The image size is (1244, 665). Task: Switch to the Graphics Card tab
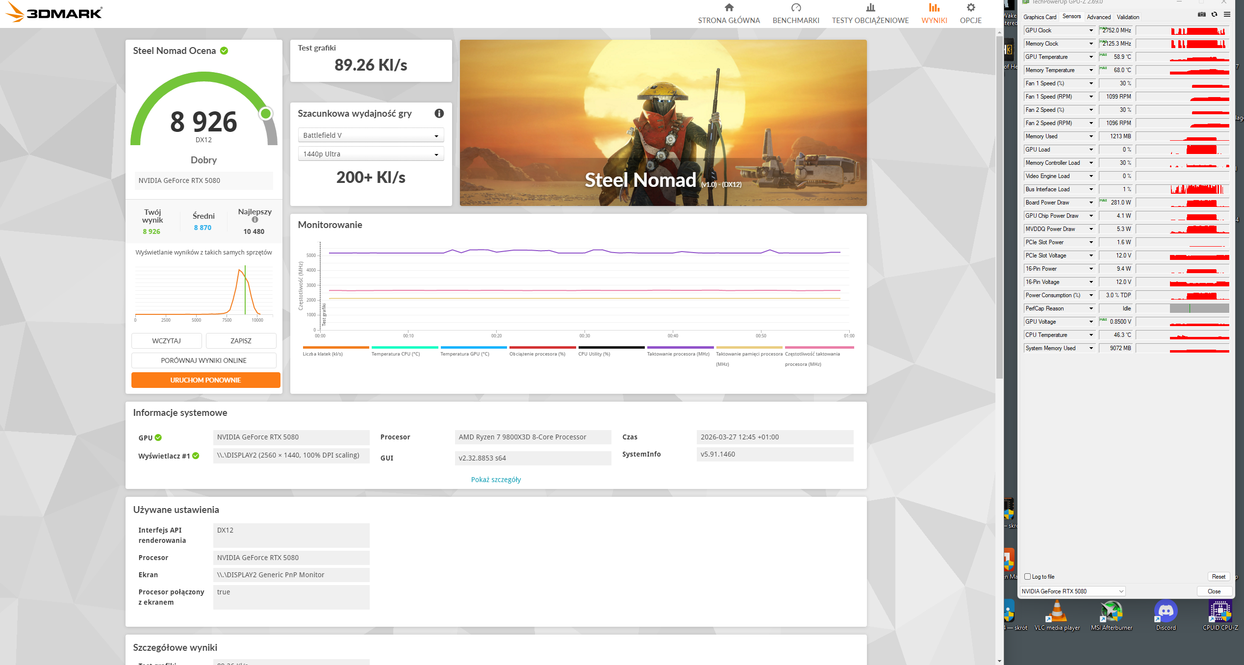1040,17
